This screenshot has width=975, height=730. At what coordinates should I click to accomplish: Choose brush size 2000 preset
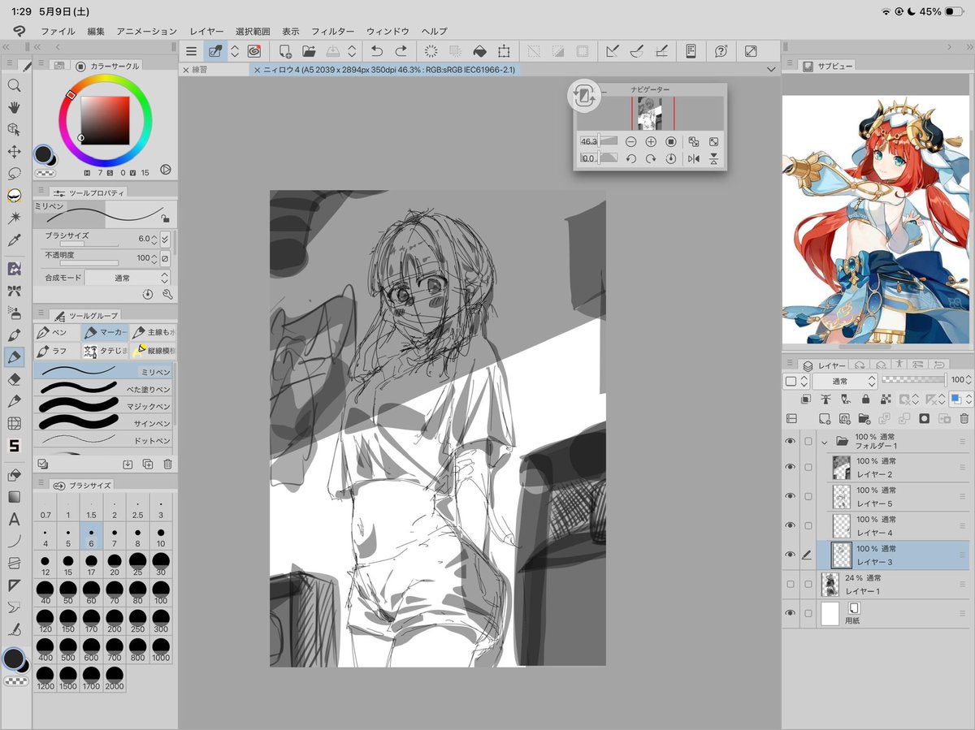click(x=115, y=679)
